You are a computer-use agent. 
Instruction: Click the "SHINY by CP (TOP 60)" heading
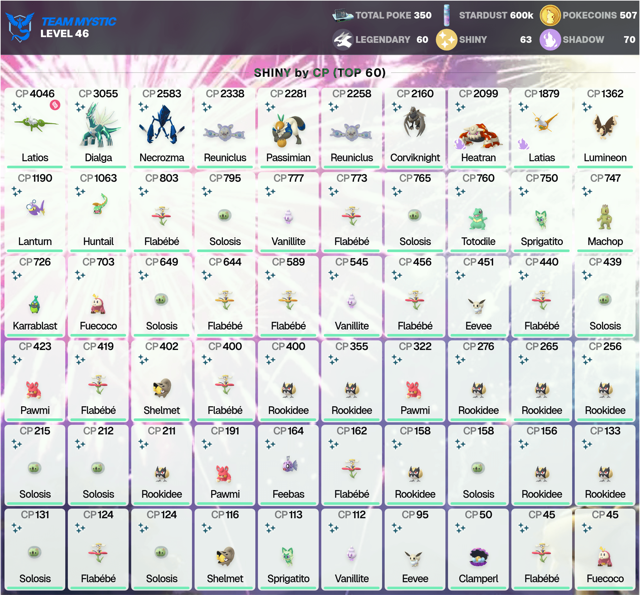coord(320,73)
